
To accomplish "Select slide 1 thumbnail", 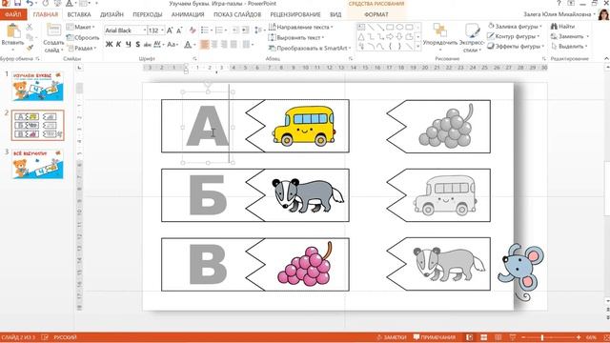I will coord(37,86).
